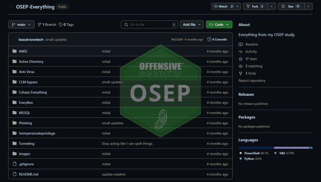
Task: Open the 4 Commits history
Action: 217,39
